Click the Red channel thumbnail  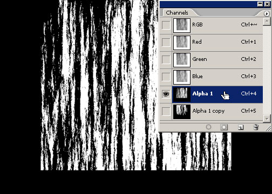tap(182, 43)
